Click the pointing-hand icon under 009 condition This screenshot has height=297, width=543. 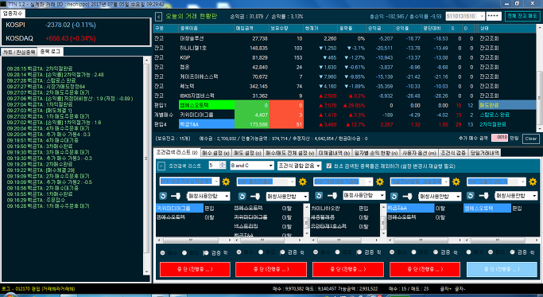tap(255, 197)
